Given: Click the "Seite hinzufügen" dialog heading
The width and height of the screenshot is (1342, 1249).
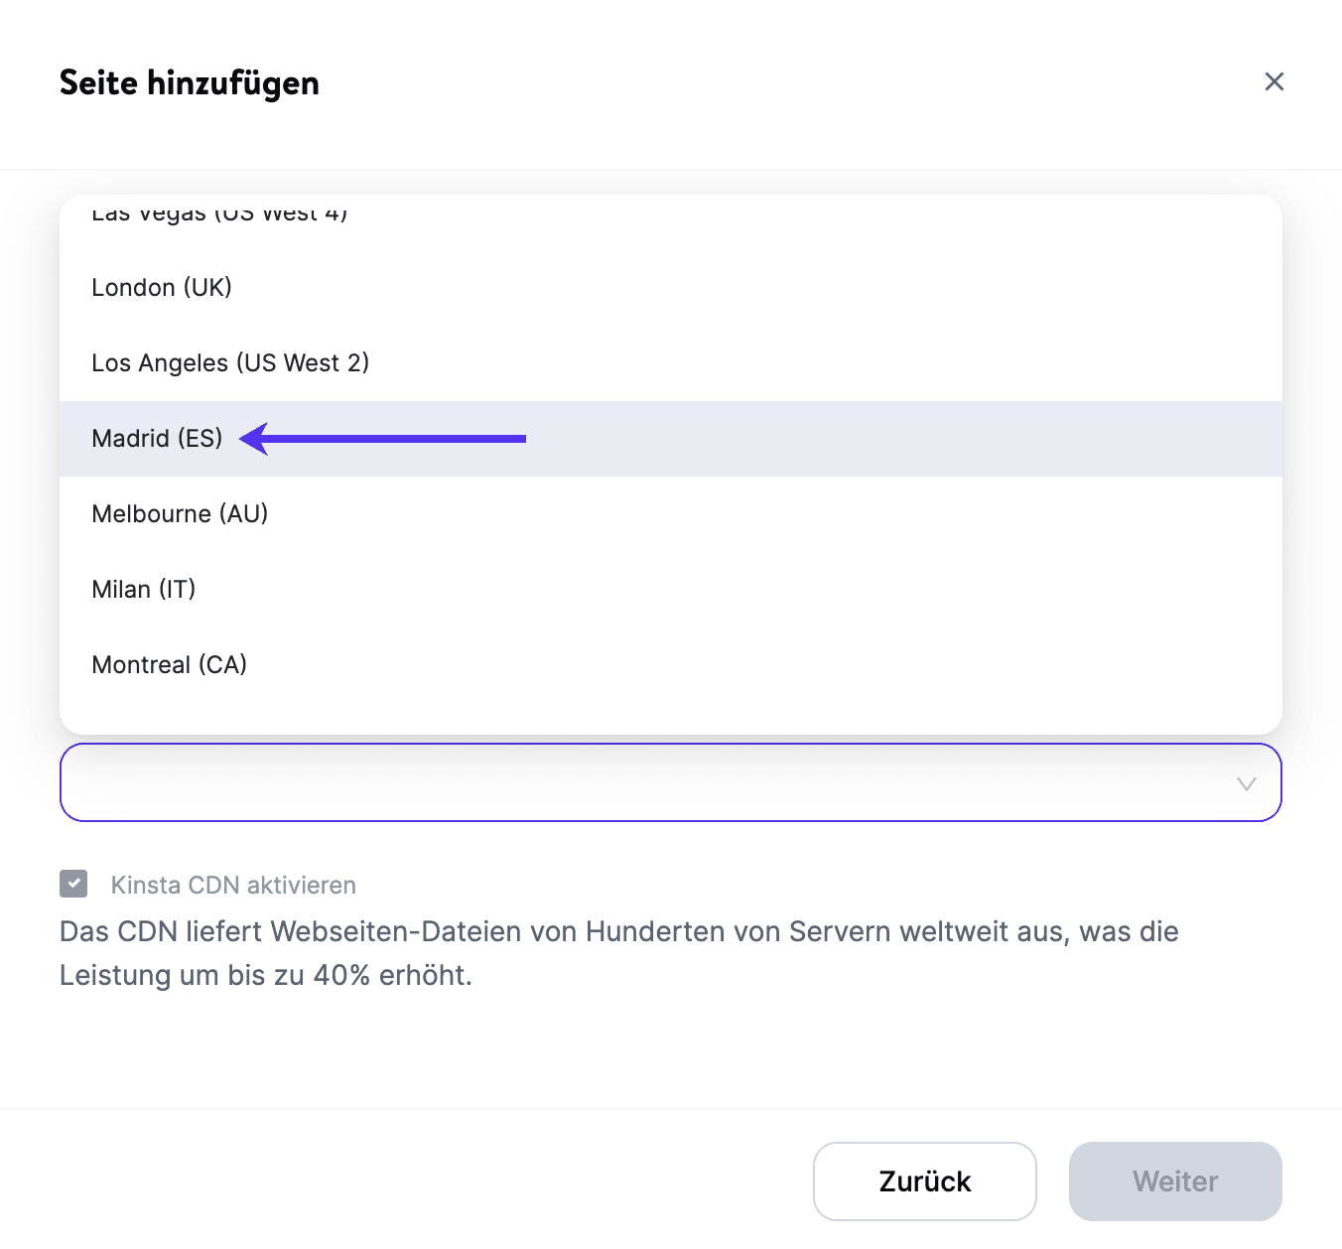Looking at the screenshot, I should pos(190,82).
